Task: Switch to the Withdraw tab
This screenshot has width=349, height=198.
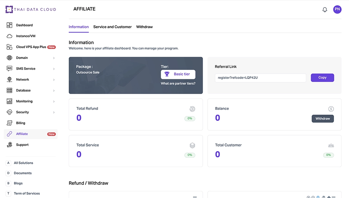Action: point(144,27)
